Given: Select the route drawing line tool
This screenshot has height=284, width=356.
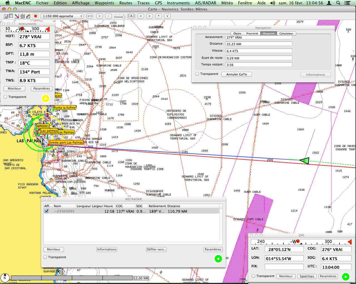Looking at the screenshot, I should click(x=17, y=16).
